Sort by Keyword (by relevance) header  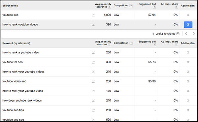coord(16,43)
